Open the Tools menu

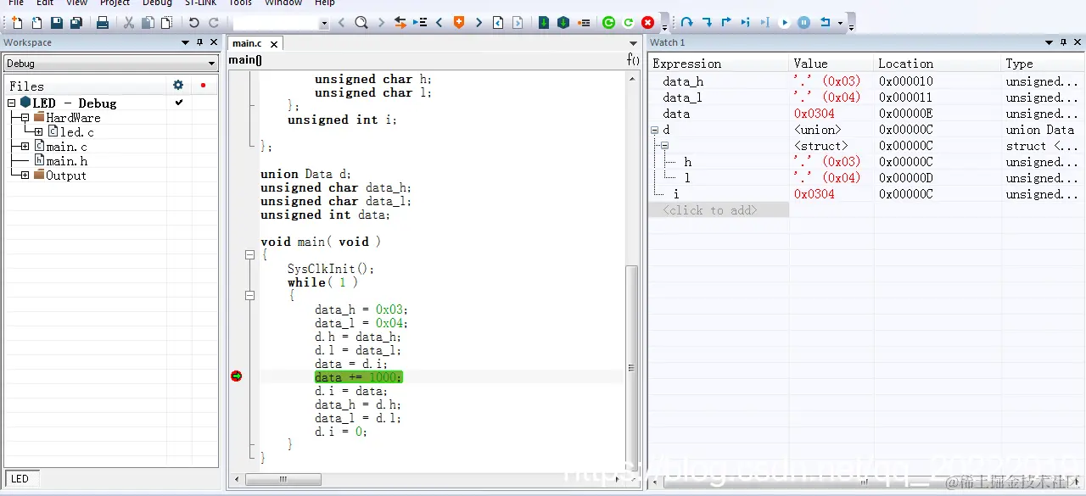(x=240, y=3)
